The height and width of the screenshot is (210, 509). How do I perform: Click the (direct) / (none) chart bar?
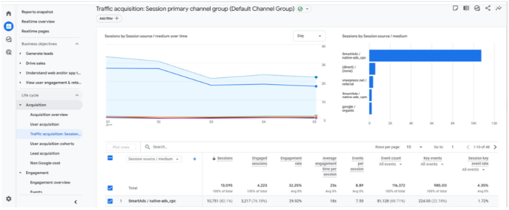point(372,69)
